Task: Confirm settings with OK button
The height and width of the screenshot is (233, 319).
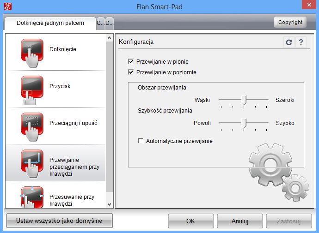Action: (x=190, y=221)
